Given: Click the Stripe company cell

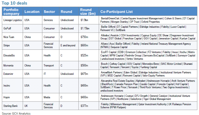Looking at the screenshot, I should pyautogui.click(x=7, y=45).
